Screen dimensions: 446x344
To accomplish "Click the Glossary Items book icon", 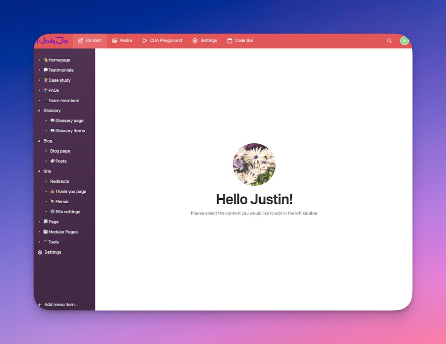I will 53,130.
